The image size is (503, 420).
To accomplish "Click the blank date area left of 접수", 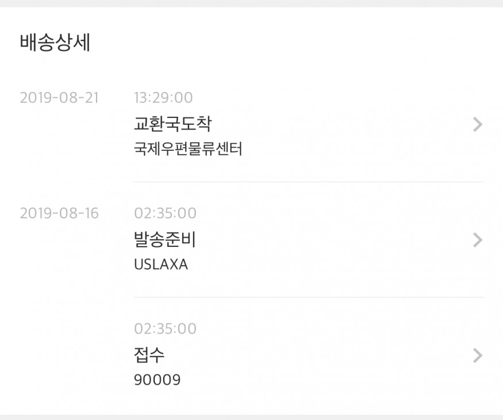I will pyautogui.click(x=59, y=345).
